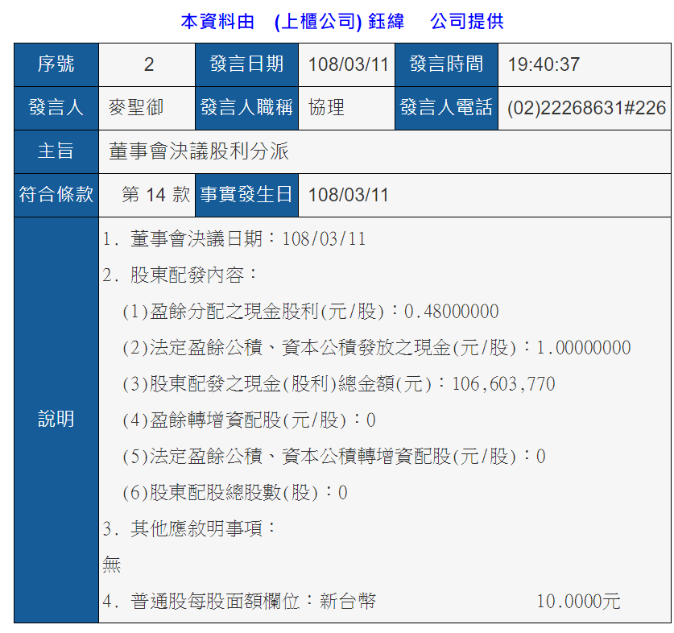Click the '發言日期' header cell

[x=246, y=64]
